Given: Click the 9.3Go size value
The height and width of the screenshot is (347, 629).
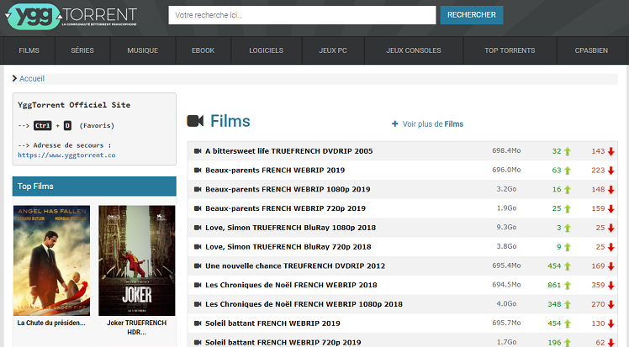Looking at the screenshot, I should point(506,227).
